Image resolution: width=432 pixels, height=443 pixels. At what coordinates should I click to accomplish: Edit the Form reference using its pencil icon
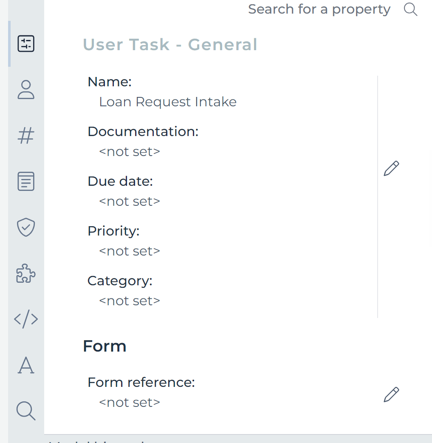coord(391,395)
